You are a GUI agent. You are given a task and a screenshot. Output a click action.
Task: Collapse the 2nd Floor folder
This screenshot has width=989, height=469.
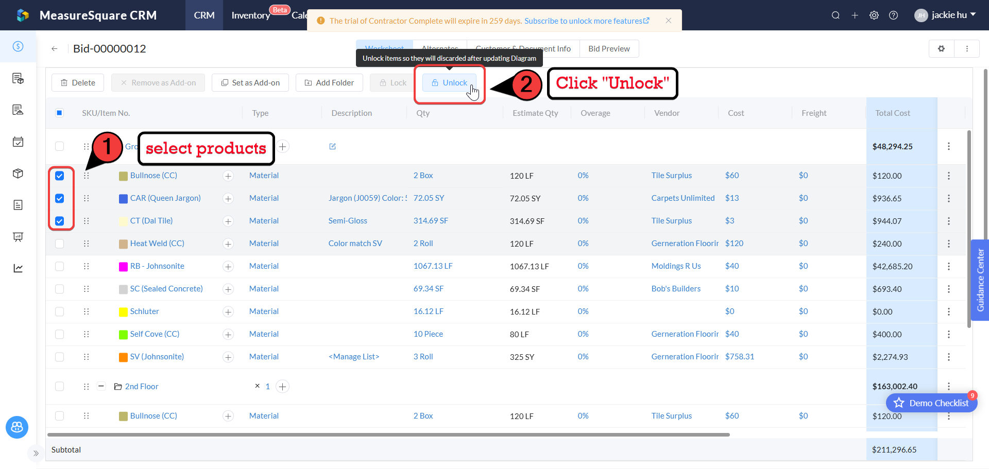(101, 387)
